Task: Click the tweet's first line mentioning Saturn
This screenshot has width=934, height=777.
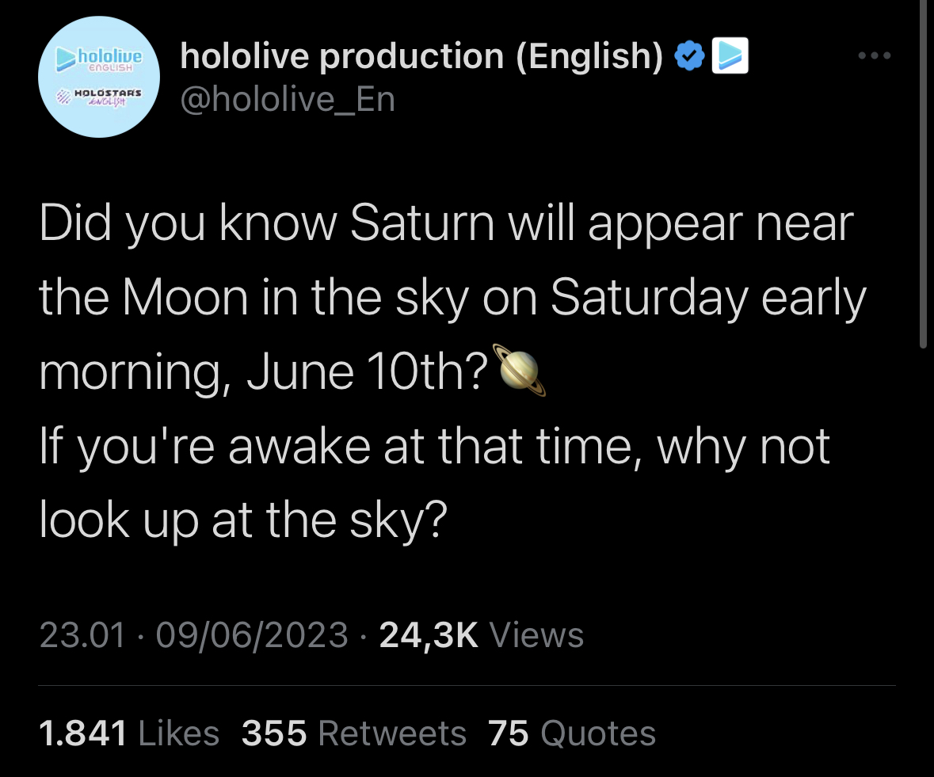Action: click(x=447, y=225)
